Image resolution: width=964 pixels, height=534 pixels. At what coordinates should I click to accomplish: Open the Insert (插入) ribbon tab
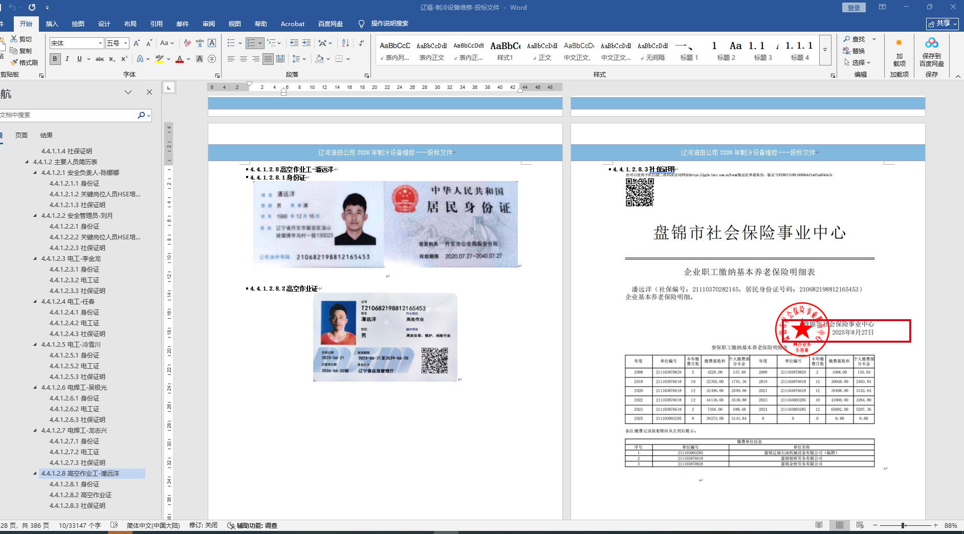pyautogui.click(x=52, y=24)
